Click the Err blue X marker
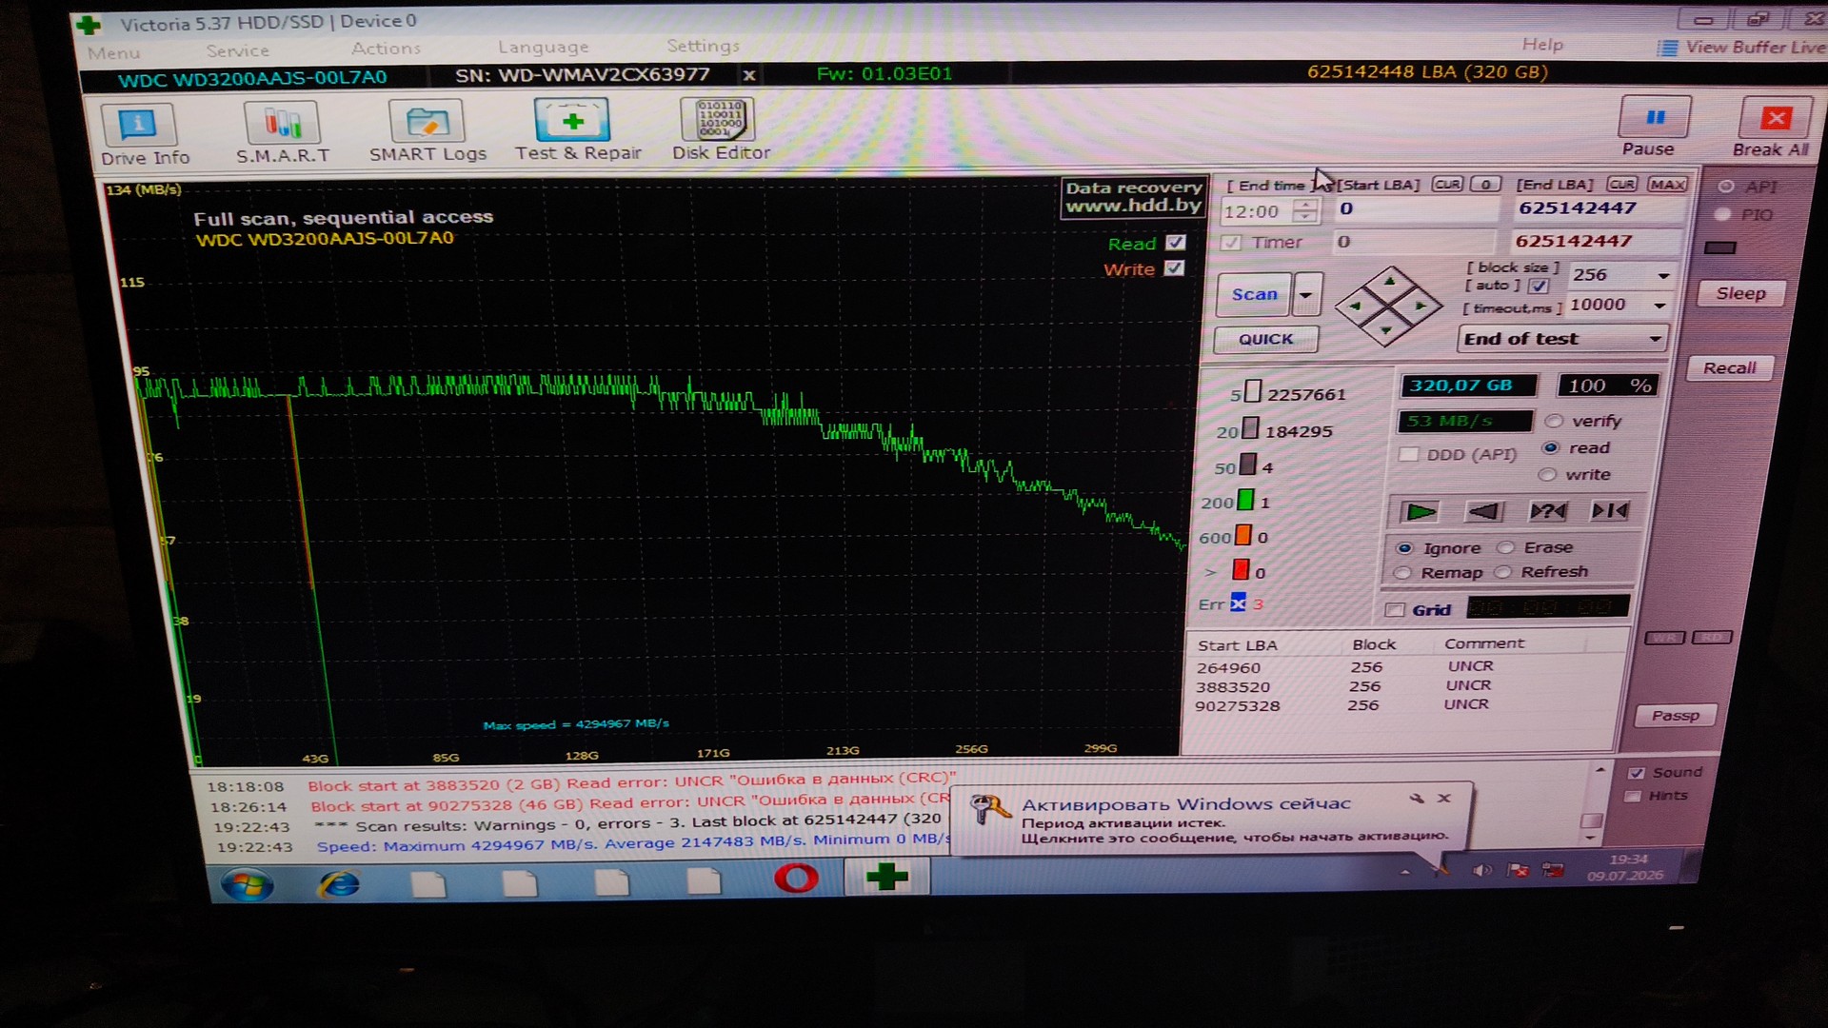 1238,603
